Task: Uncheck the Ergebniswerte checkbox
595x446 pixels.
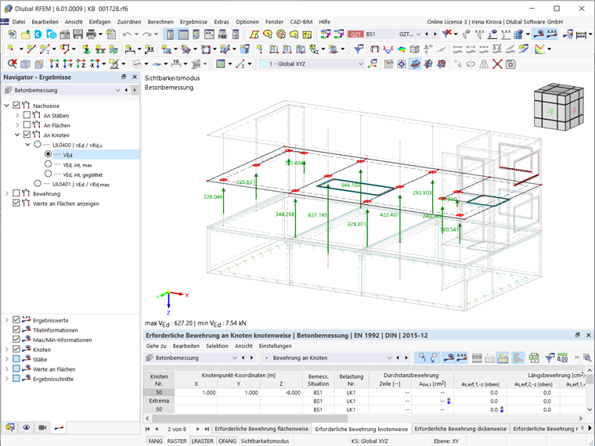Action: point(16,320)
